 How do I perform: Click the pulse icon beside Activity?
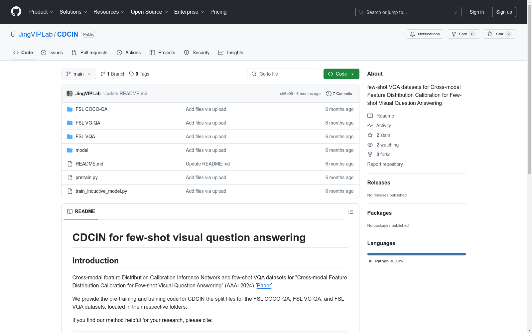(370, 126)
